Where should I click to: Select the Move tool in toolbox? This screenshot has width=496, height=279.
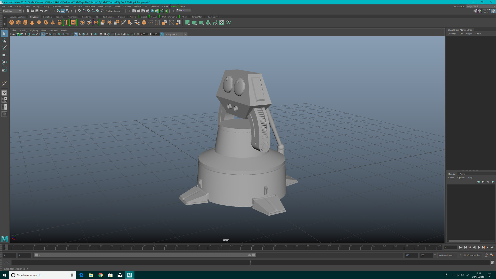point(4,55)
